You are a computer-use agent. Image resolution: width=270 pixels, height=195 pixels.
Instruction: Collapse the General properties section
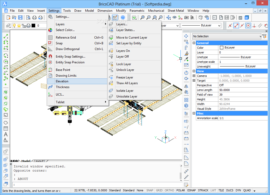click(x=194, y=43)
